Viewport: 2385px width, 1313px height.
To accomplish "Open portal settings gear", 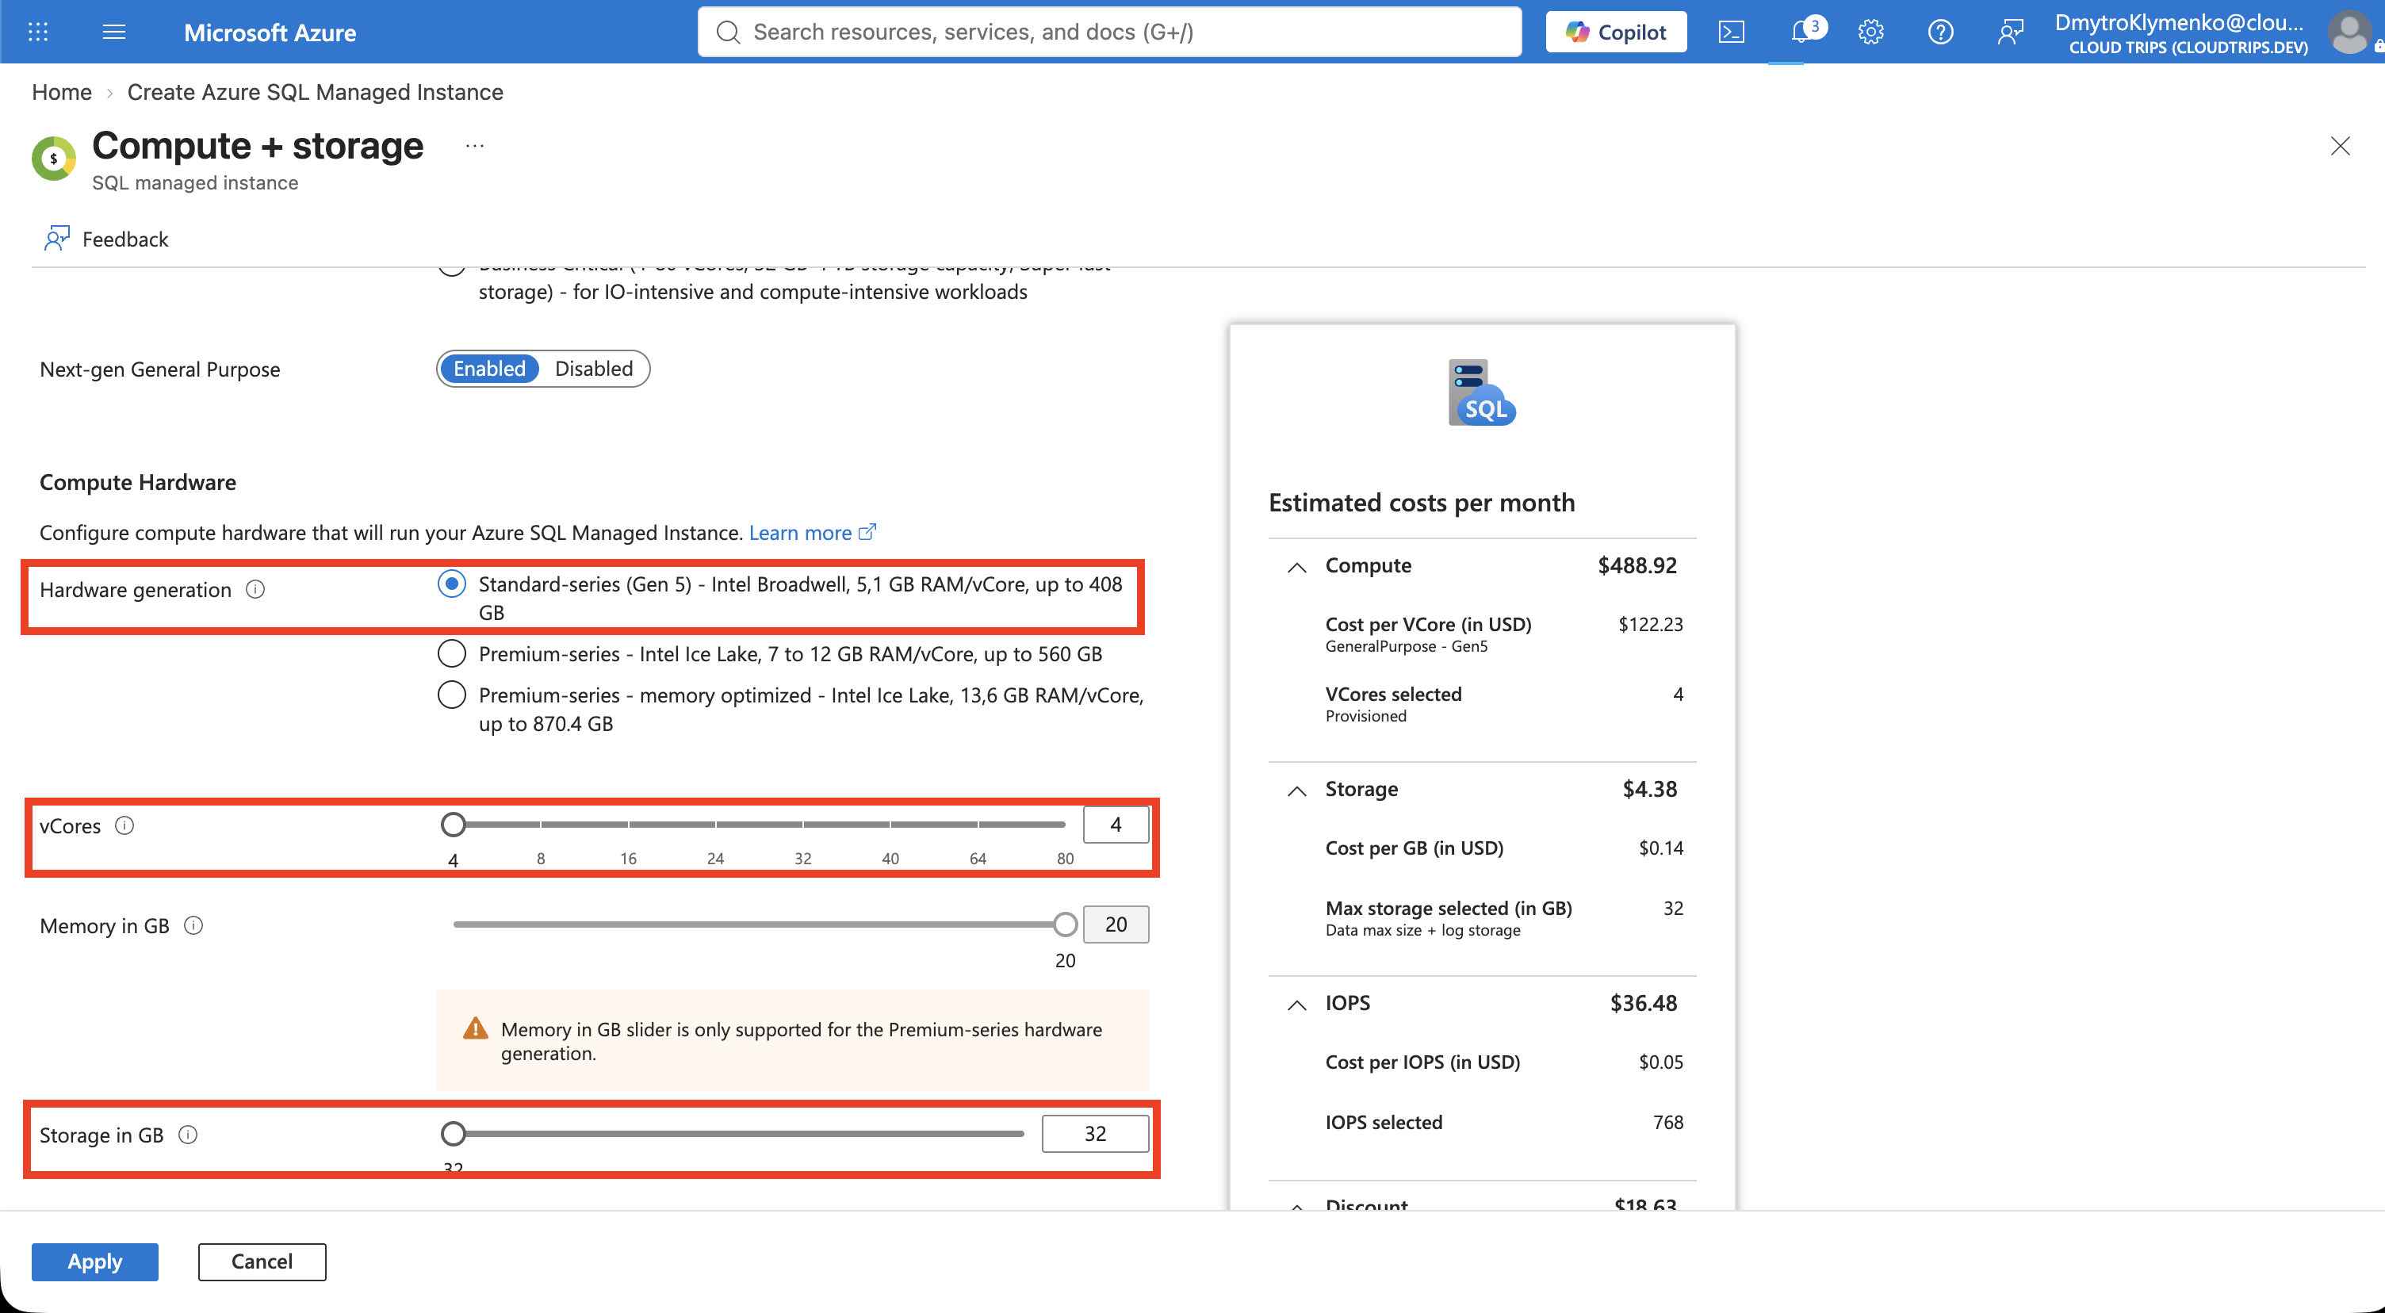I will coord(1871,33).
